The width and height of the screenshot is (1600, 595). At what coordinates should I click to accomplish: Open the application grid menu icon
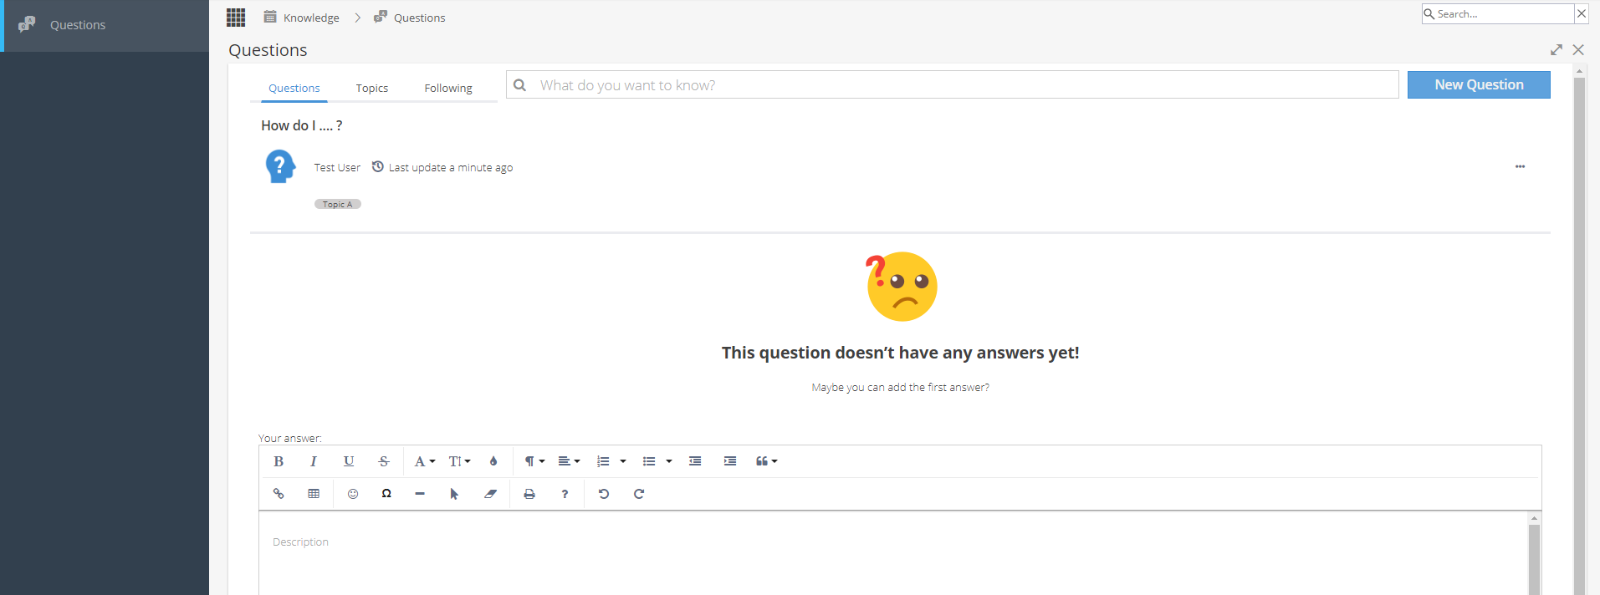point(236,18)
